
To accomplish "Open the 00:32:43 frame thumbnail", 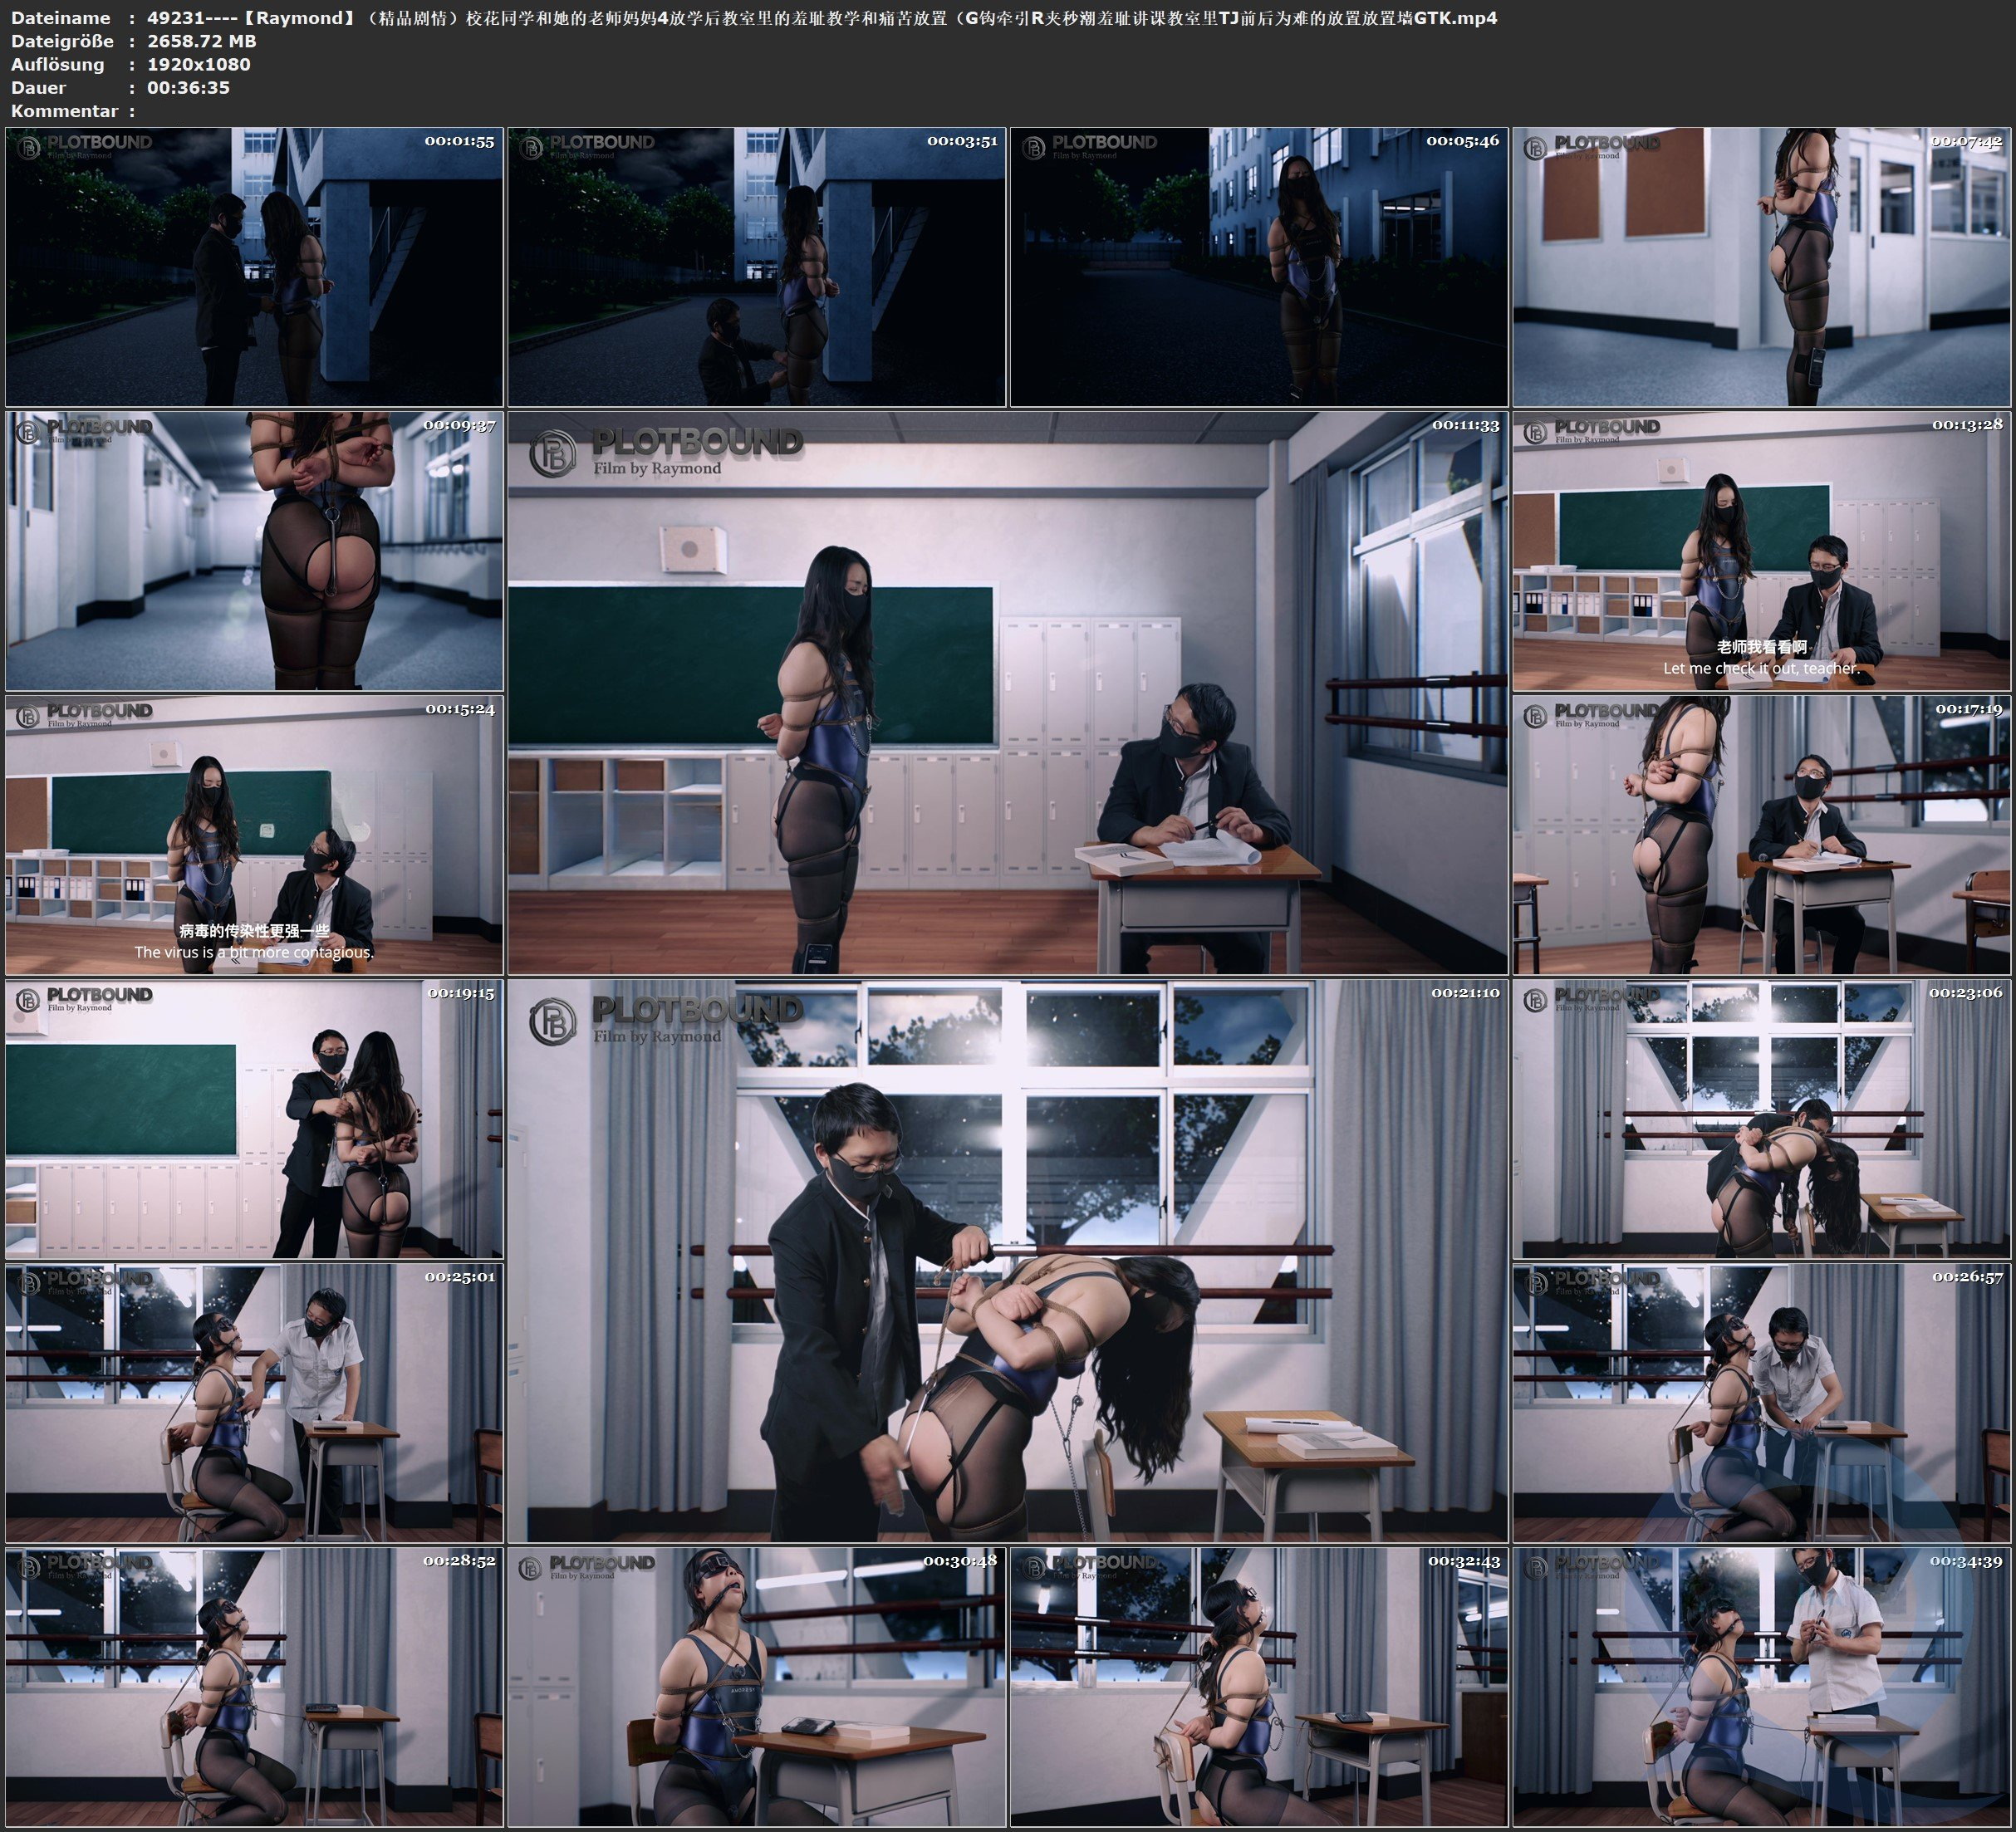I will click(x=1258, y=1687).
